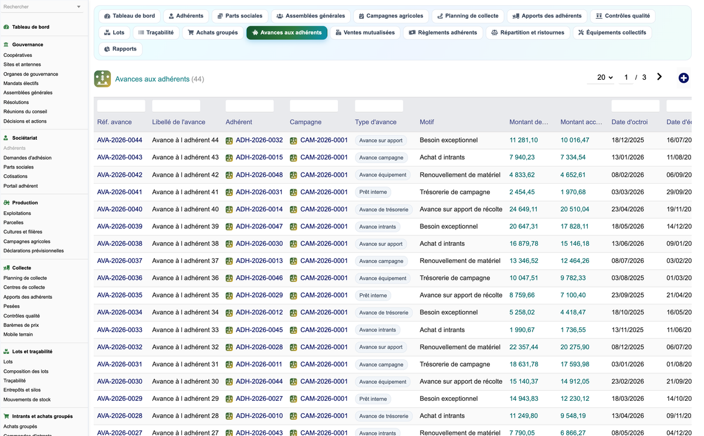Click adhérent icon beside ADH-2026-0029

tap(229, 296)
